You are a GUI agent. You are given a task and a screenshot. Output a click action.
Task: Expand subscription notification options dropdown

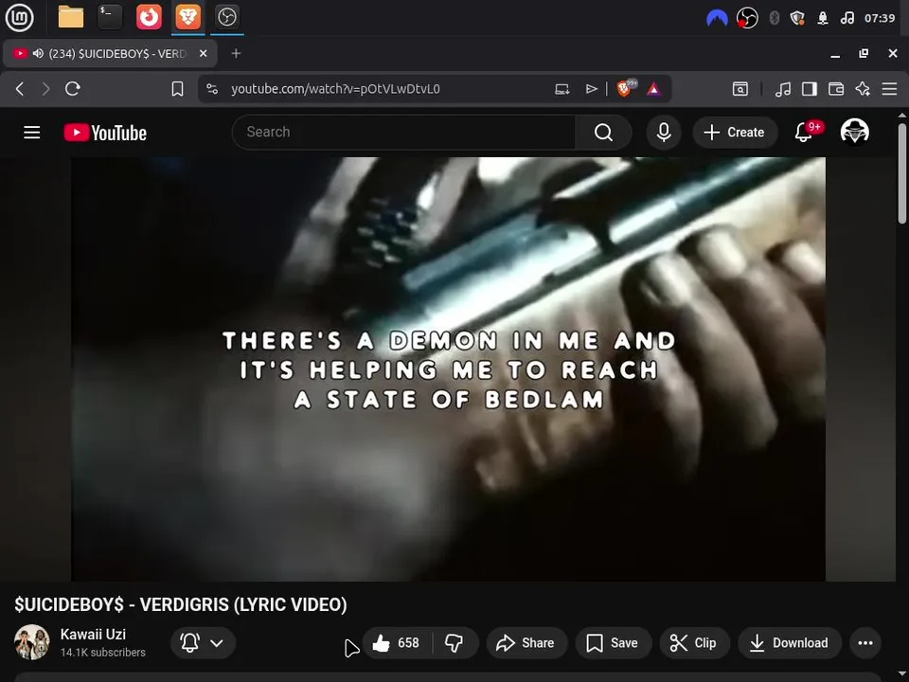tap(203, 642)
